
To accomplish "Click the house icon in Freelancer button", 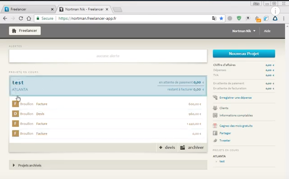I will [x=14, y=31].
